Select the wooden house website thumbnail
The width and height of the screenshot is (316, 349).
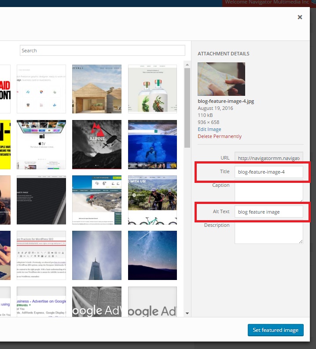pos(97,89)
